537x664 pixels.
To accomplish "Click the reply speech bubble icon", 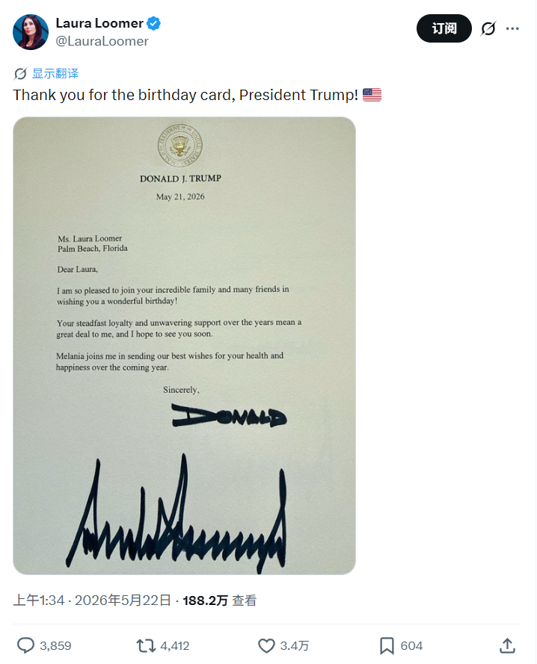I will 25,645.
